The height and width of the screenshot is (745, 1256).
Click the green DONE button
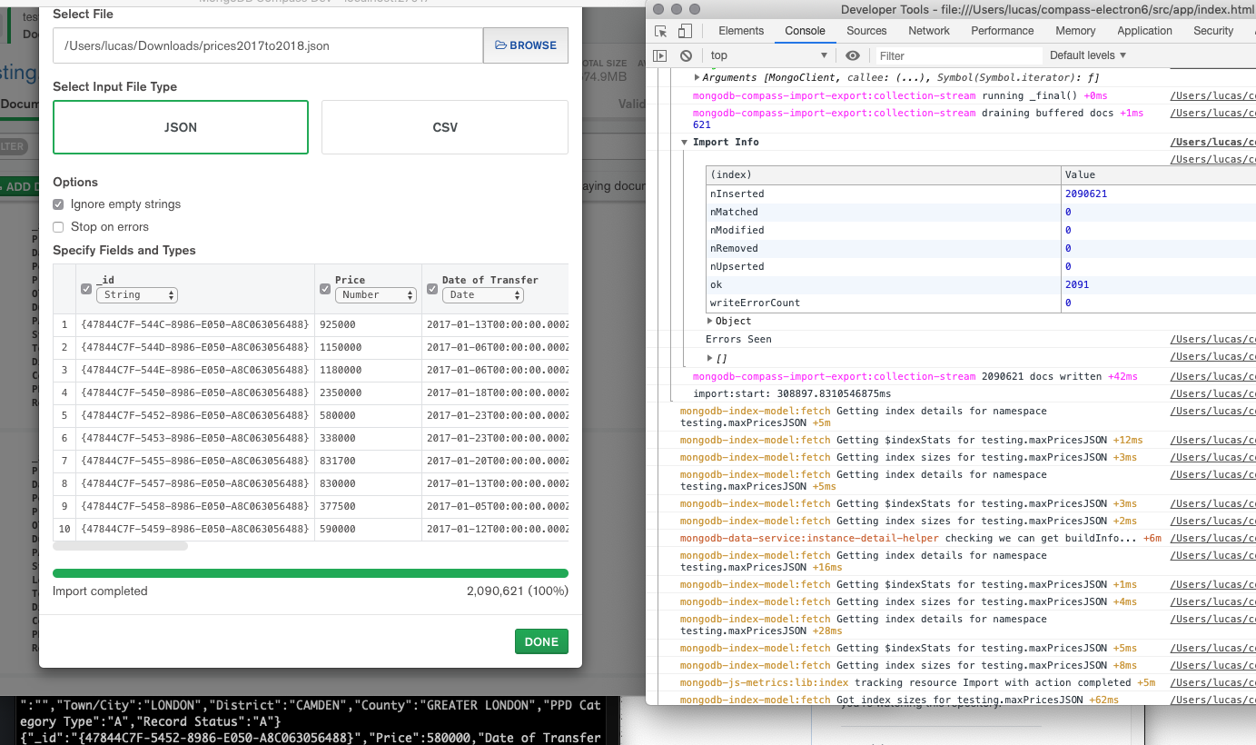541,641
